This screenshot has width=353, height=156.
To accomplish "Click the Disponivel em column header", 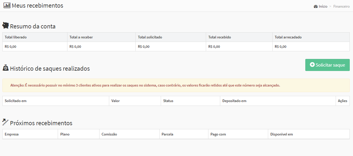I will tap(281, 134).
